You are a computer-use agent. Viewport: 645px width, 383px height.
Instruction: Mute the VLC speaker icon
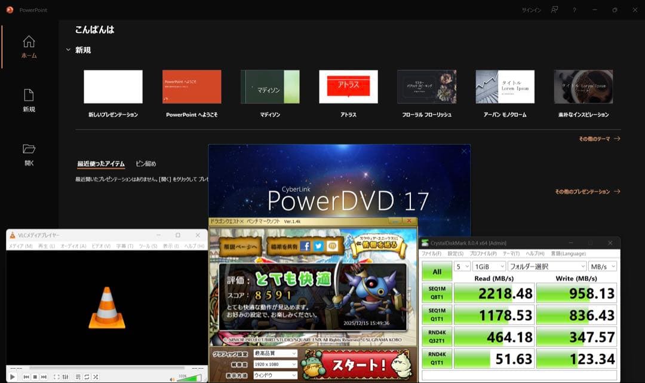point(173,379)
